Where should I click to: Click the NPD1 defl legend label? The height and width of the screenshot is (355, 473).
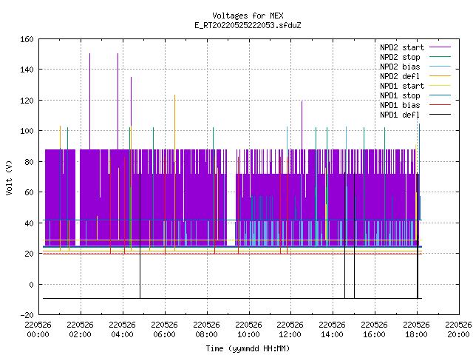pyautogui.click(x=400, y=115)
